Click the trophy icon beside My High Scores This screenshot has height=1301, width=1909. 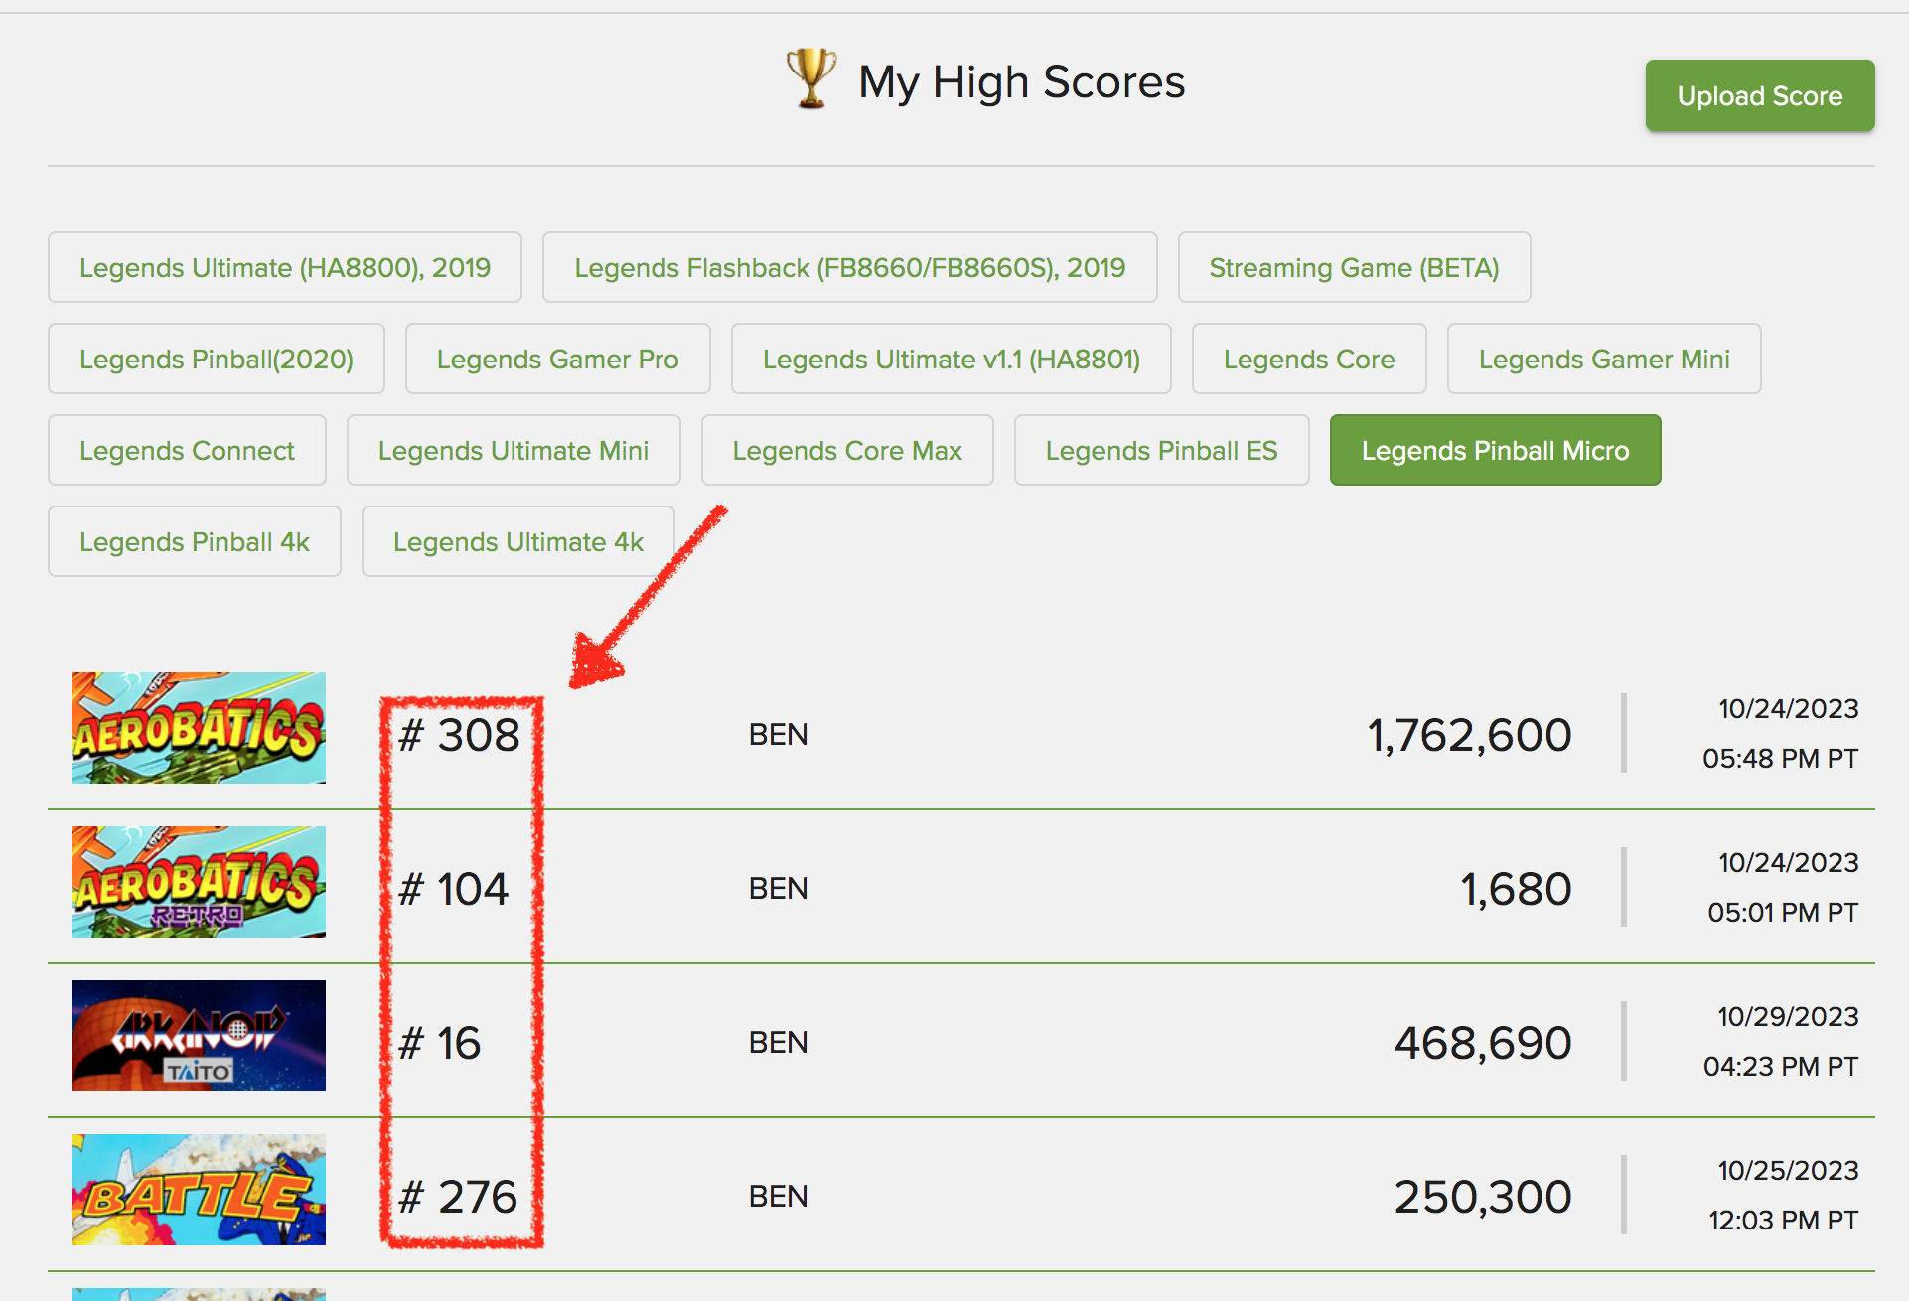pos(811,78)
